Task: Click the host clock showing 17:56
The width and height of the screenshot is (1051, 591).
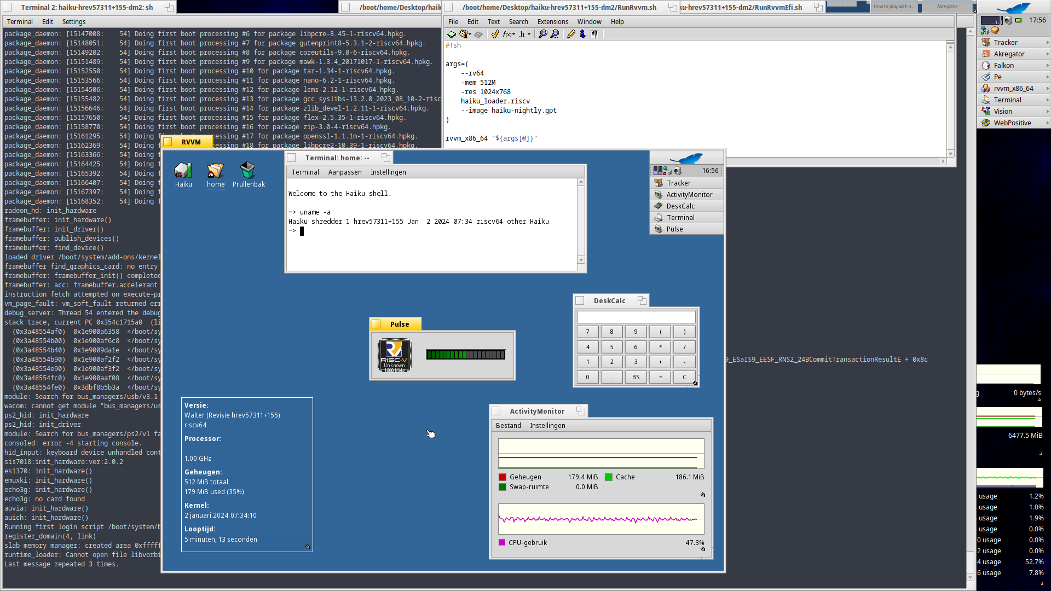Action: (1037, 20)
